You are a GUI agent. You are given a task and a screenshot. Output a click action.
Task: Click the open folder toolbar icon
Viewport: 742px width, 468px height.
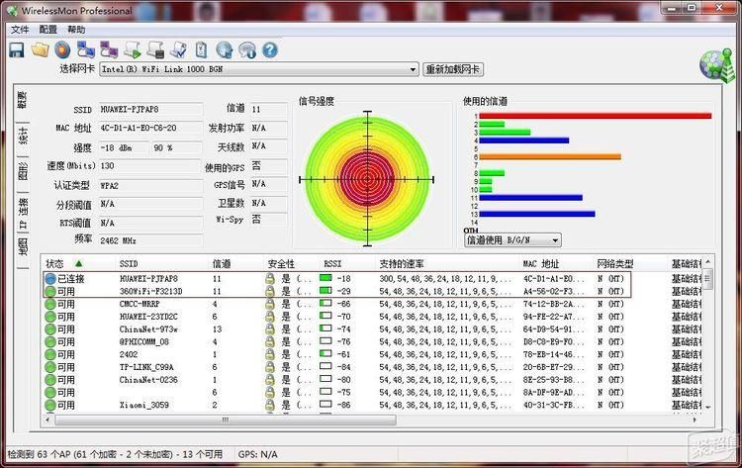click(x=41, y=49)
